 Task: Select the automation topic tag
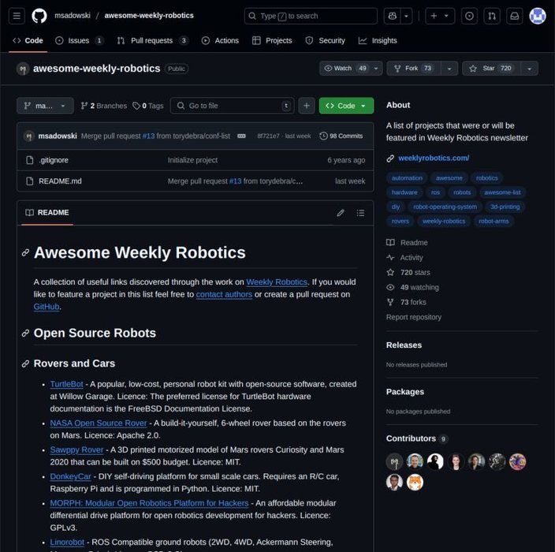pos(407,178)
